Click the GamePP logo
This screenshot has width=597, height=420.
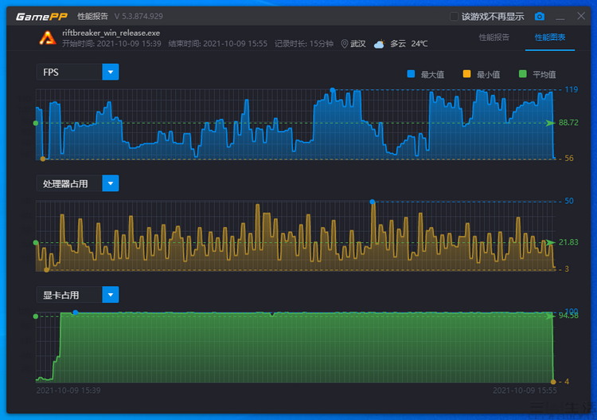click(41, 16)
